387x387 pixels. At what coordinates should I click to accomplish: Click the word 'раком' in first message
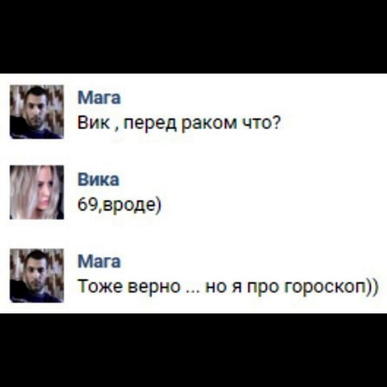[209, 124]
